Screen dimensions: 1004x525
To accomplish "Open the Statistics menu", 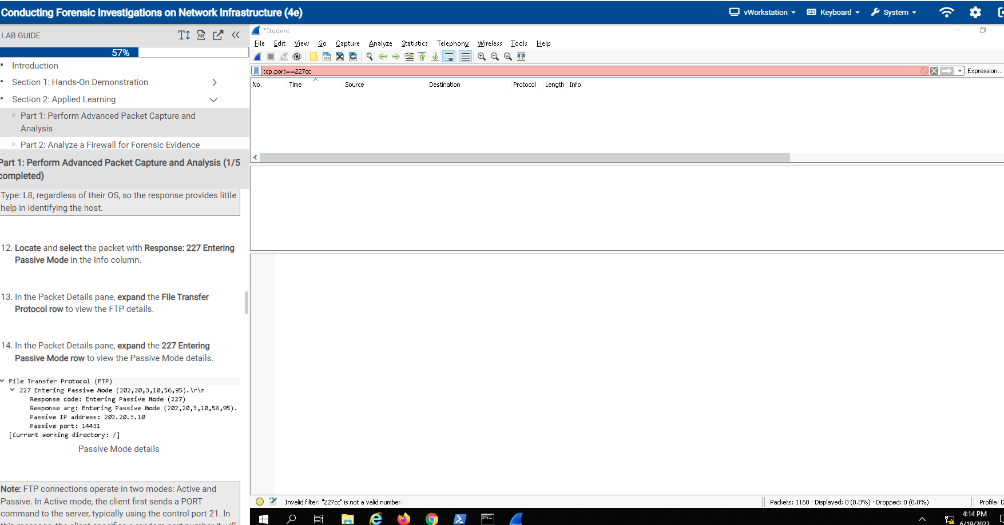I will 415,43.
